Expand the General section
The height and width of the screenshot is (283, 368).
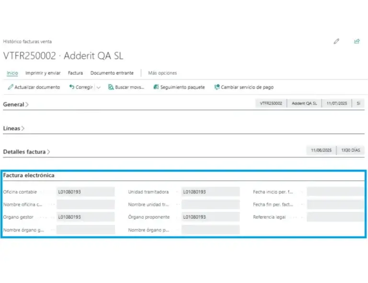(16, 104)
